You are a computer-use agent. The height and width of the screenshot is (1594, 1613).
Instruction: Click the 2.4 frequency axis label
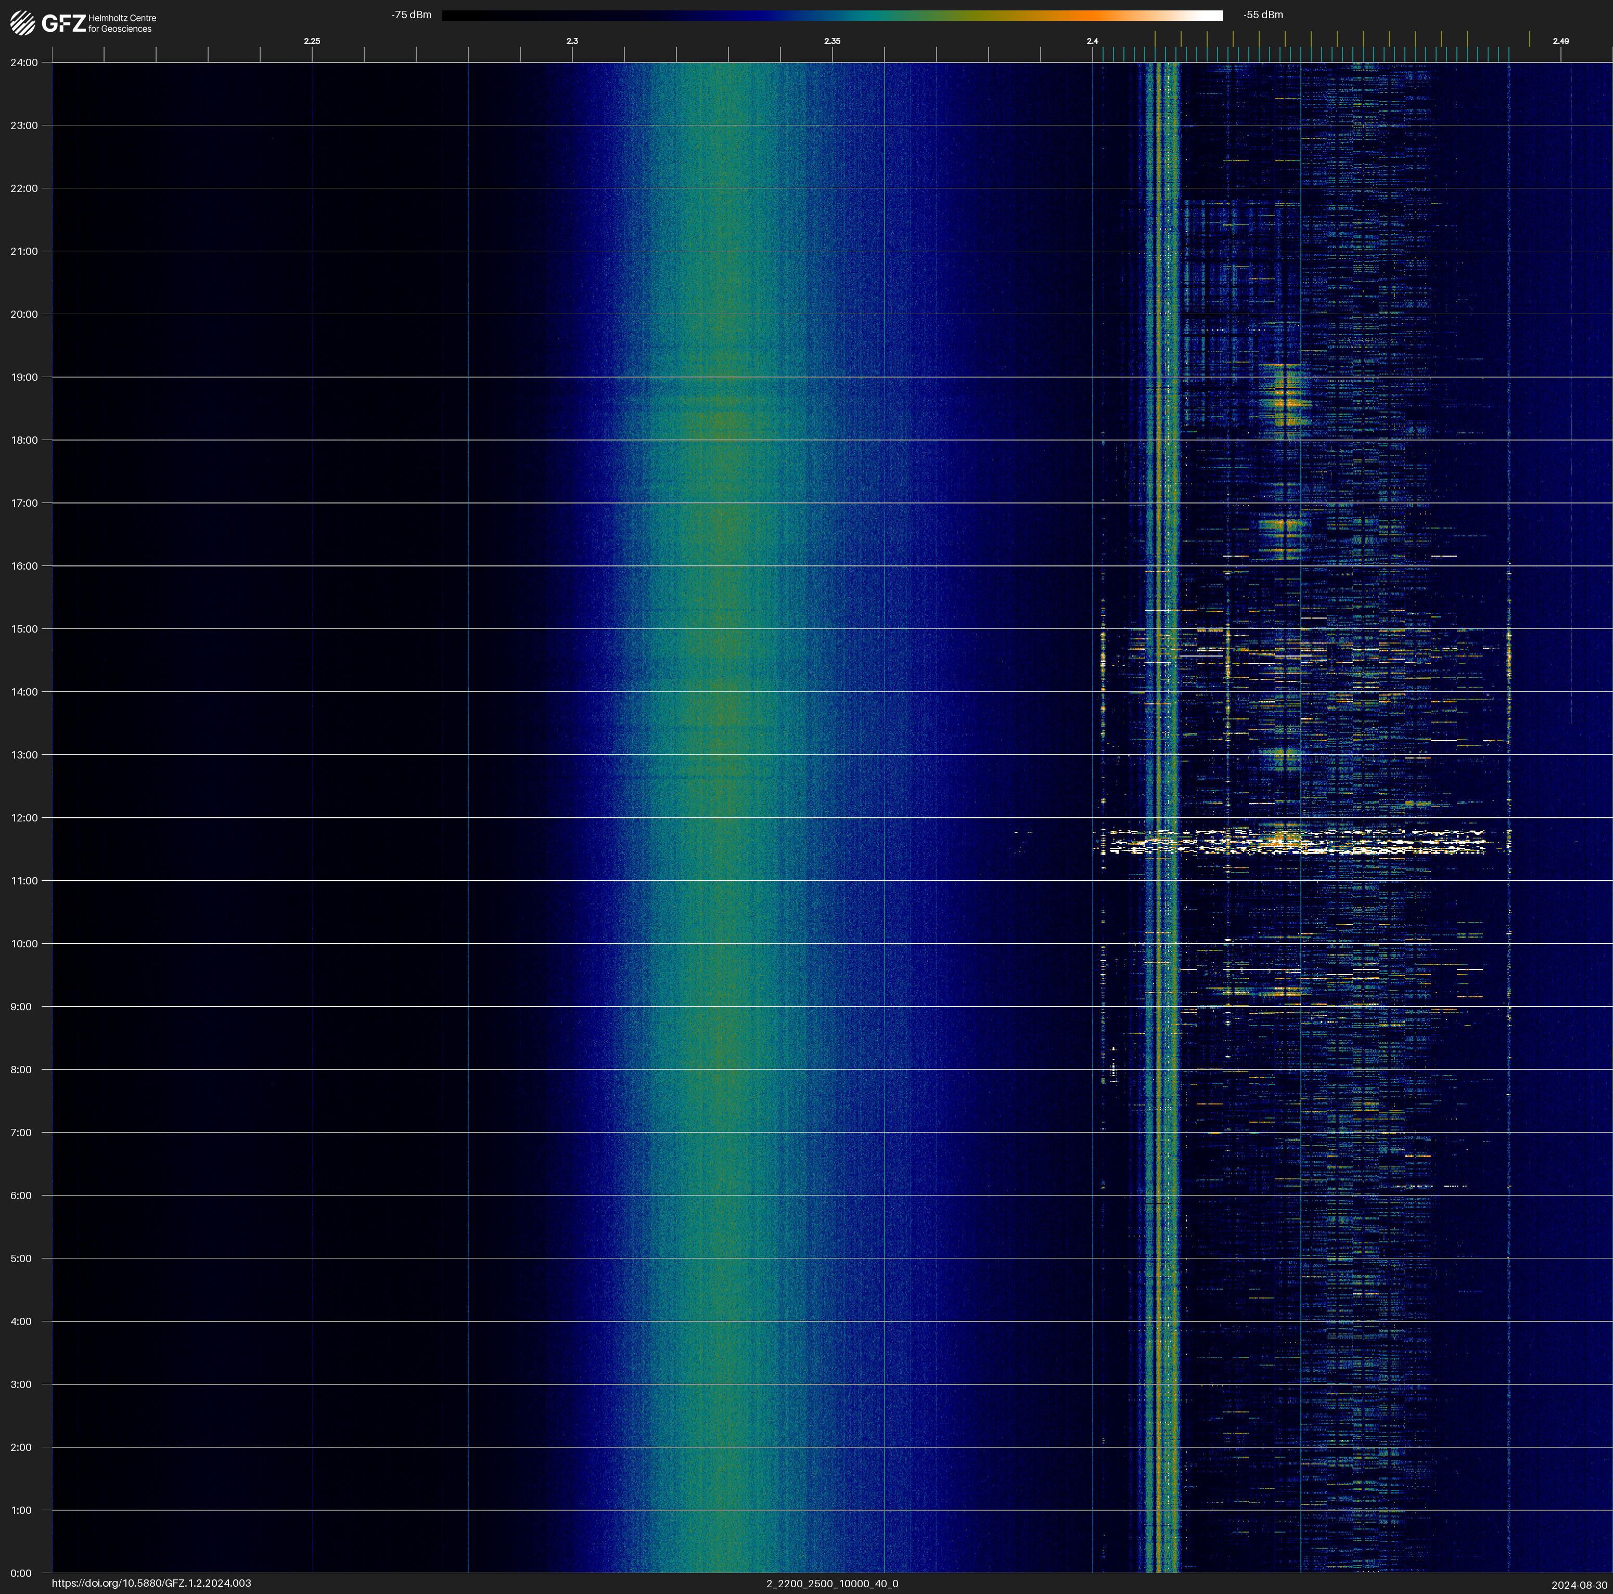point(1092,41)
